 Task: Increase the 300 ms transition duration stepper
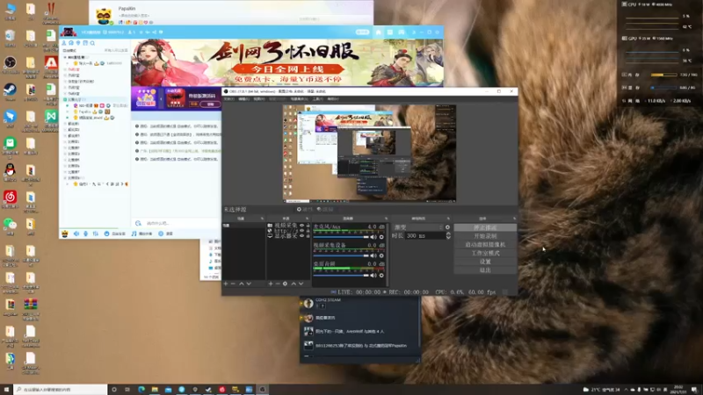(x=448, y=233)
